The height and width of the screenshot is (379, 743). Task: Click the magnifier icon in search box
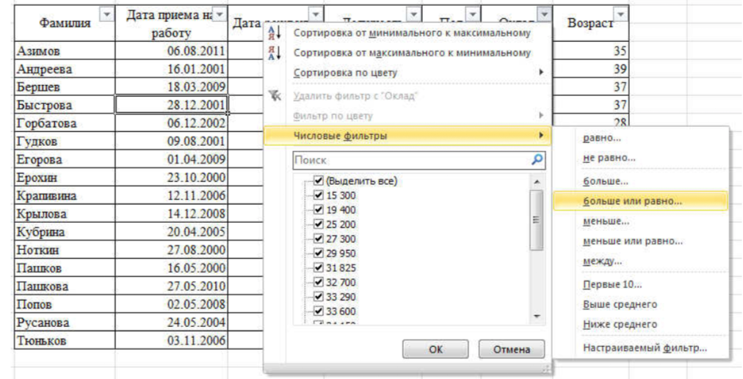tap(537, 159)
